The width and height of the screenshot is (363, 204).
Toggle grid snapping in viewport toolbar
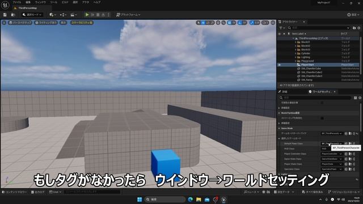(x=229, y=23)
